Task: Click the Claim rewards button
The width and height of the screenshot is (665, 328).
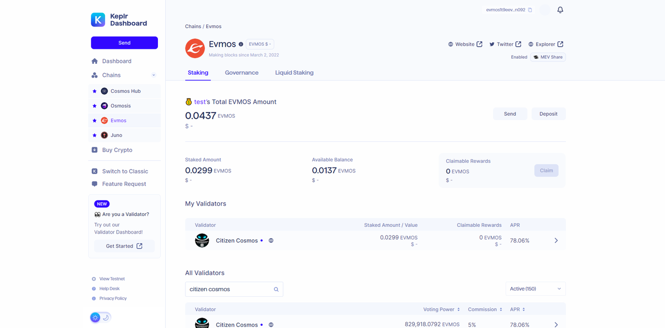Action: (546, 170)
